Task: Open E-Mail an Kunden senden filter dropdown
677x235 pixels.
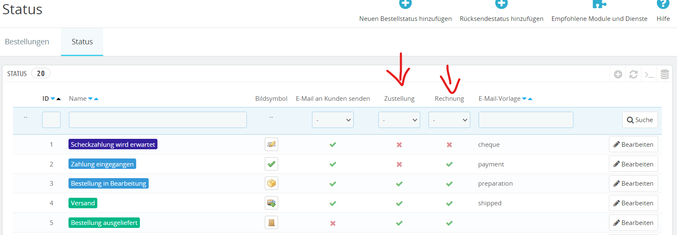Action: click(x=333, y=120)
